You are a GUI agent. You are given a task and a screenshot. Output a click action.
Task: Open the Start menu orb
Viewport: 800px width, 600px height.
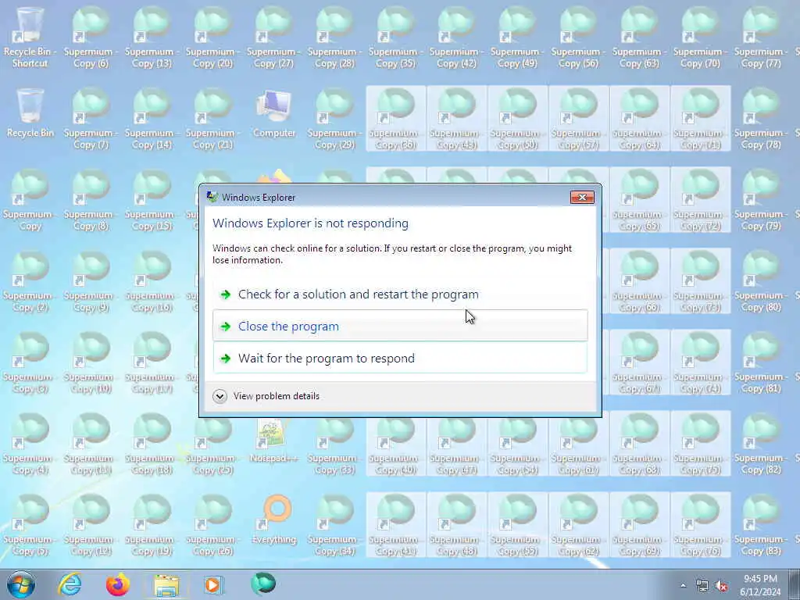(21, 584)
